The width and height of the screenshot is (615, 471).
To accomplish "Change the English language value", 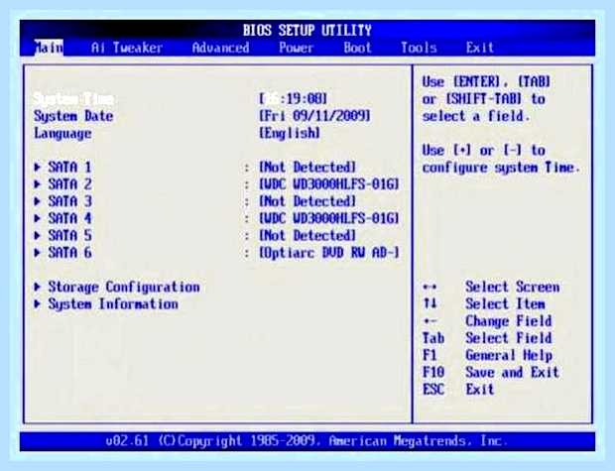I will (290, 133).
